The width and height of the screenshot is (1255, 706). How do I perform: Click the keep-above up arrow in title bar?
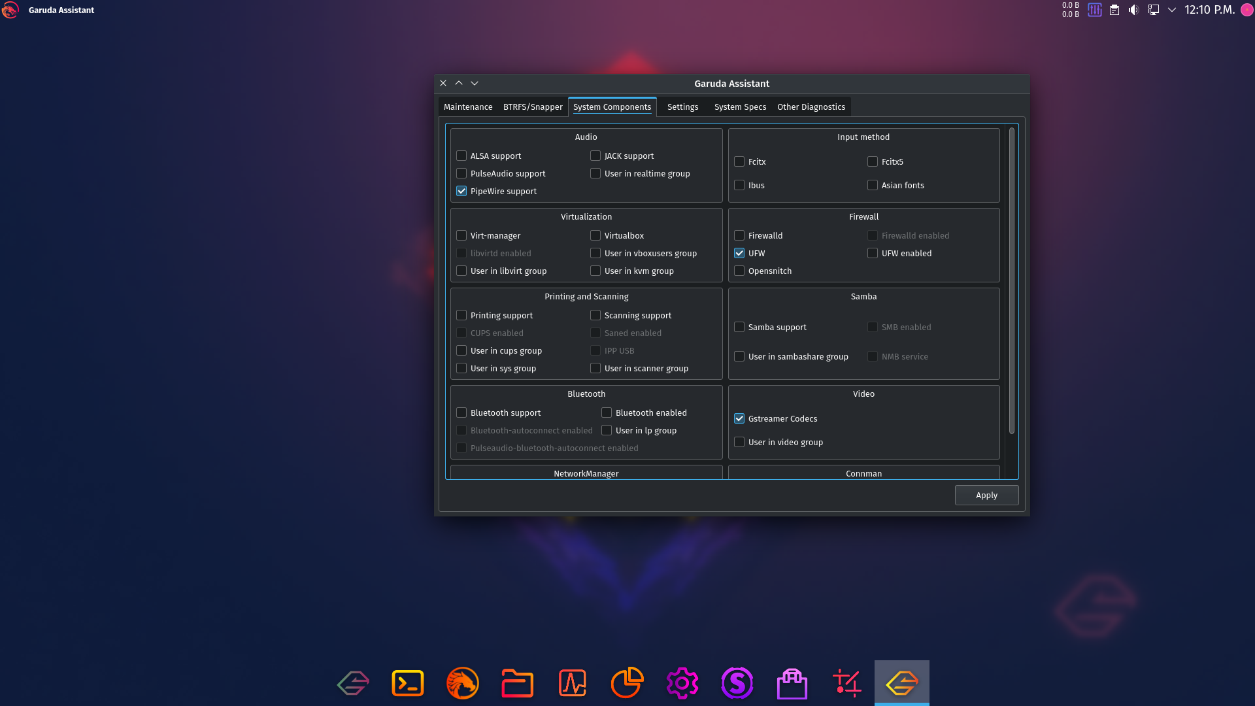(x=459, y=83)
